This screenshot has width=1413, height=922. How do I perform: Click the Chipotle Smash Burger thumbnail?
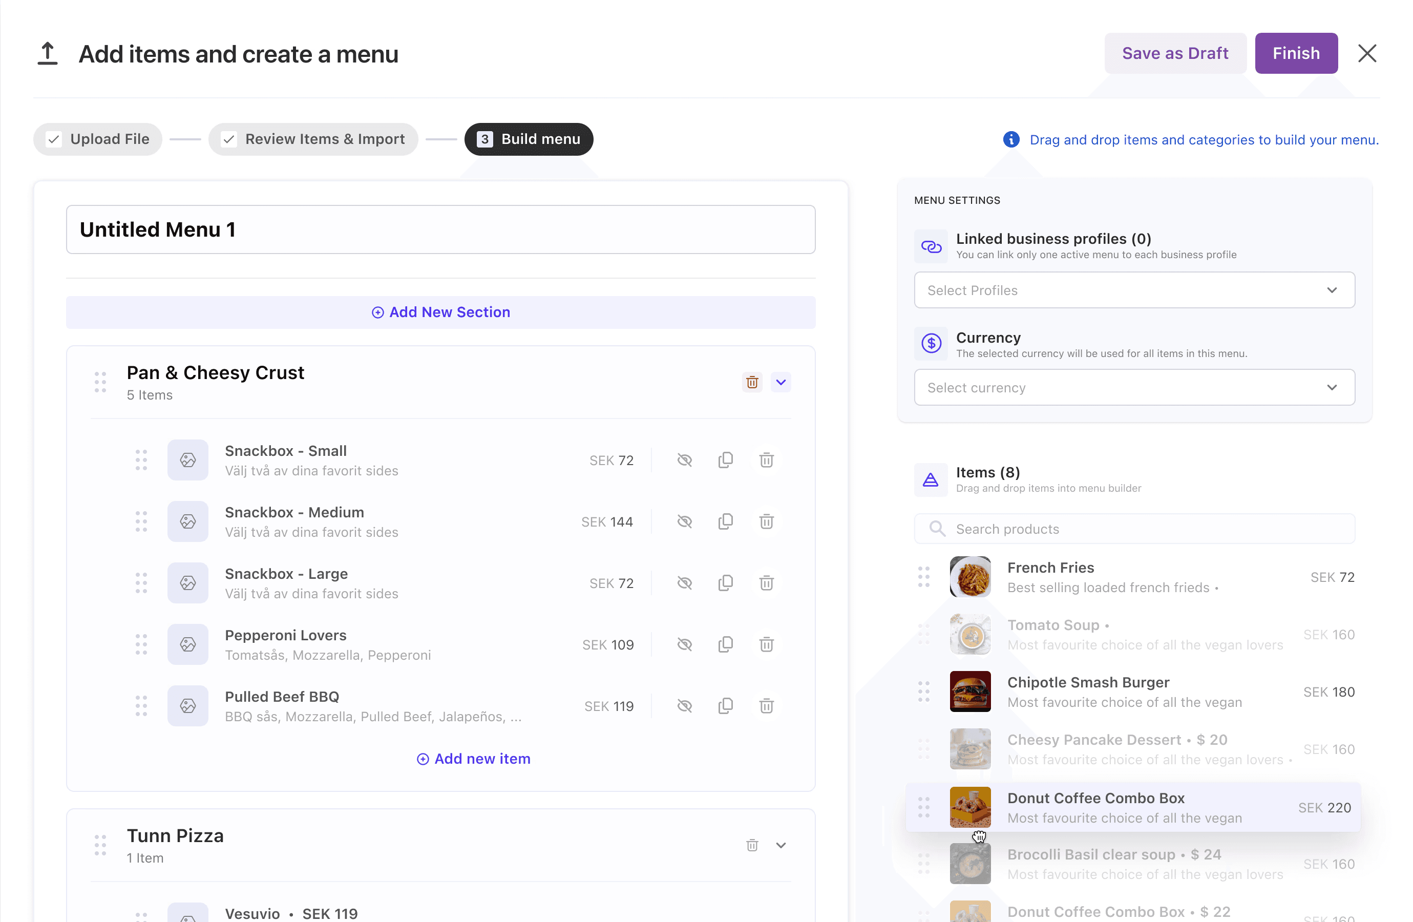(x=969, y=691)
